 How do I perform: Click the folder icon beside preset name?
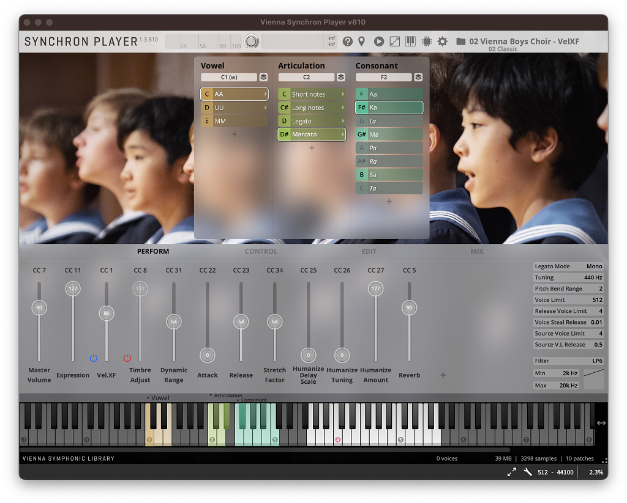click(460, 41)
